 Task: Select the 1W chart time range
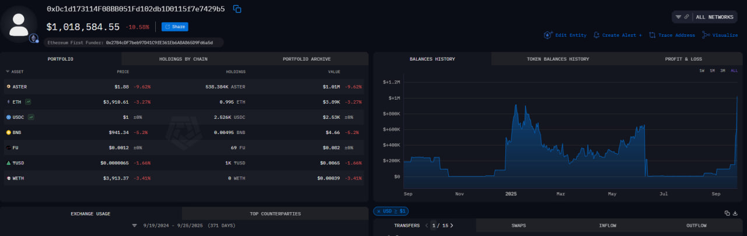pos(701,71)
